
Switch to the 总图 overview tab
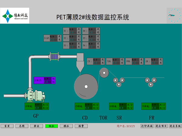[x=22, y=126]
